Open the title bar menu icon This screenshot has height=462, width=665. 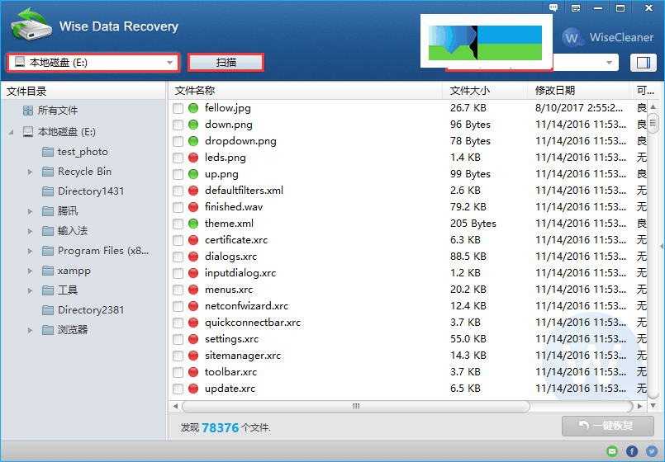tap(576, 8)
